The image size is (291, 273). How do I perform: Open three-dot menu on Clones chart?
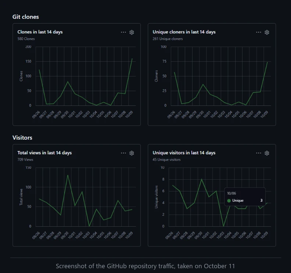pos(123,32)
